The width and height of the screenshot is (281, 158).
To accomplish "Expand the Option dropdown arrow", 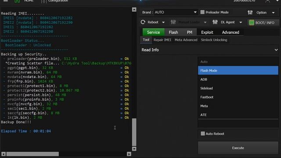I will 273,13.
